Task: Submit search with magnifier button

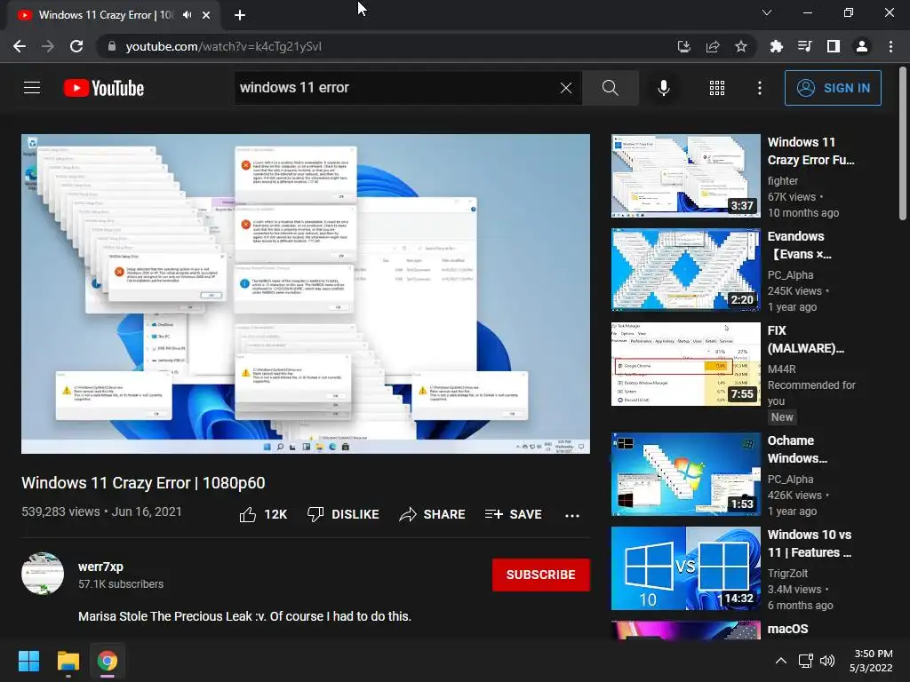Action: coord(610,88)
